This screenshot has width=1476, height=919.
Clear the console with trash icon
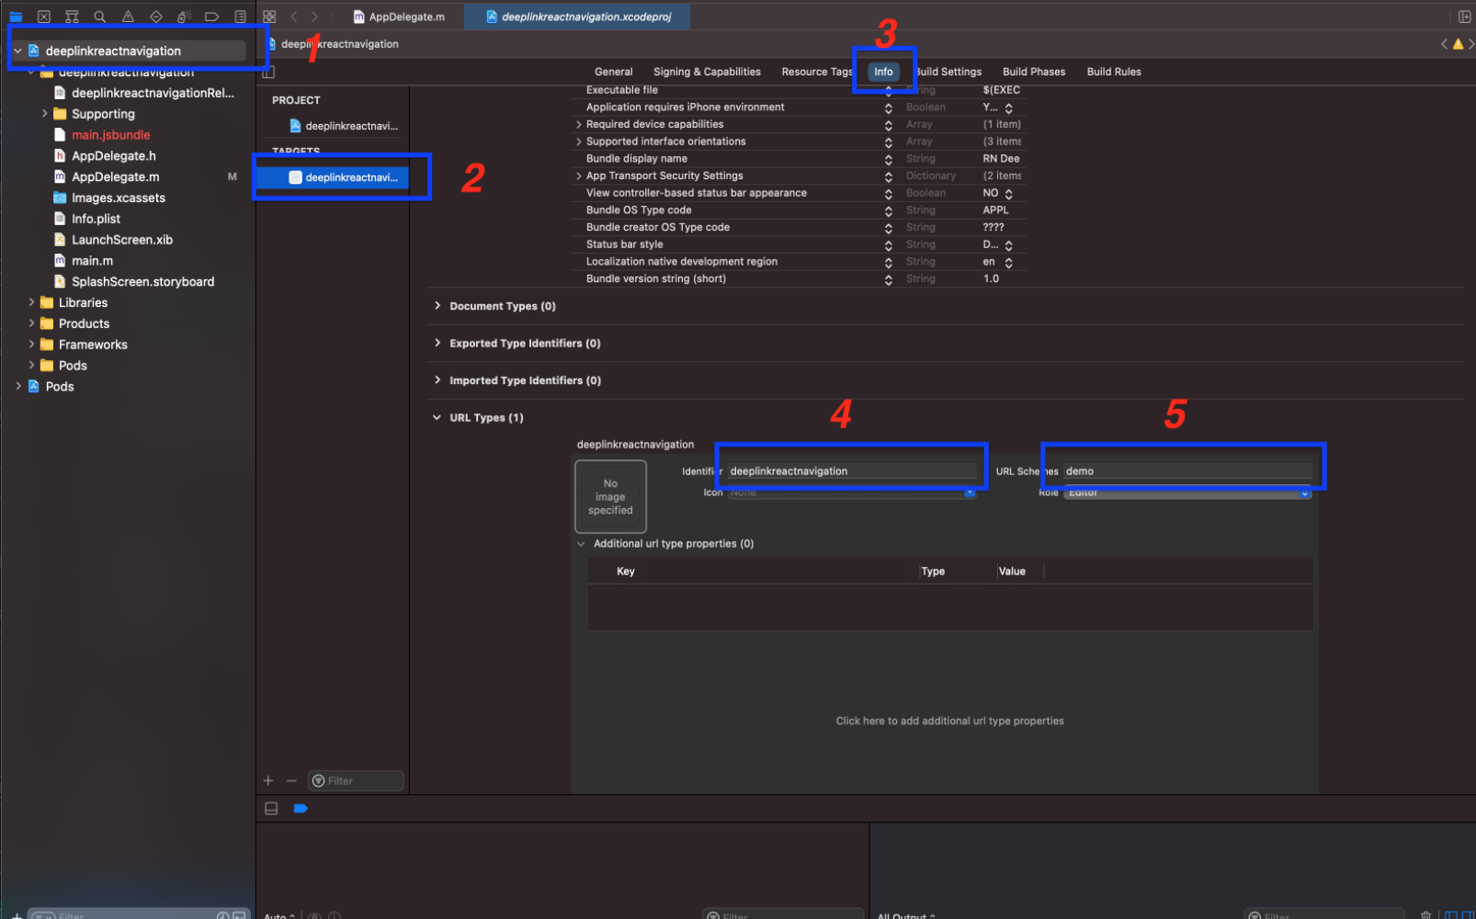tap(1425, 915)
